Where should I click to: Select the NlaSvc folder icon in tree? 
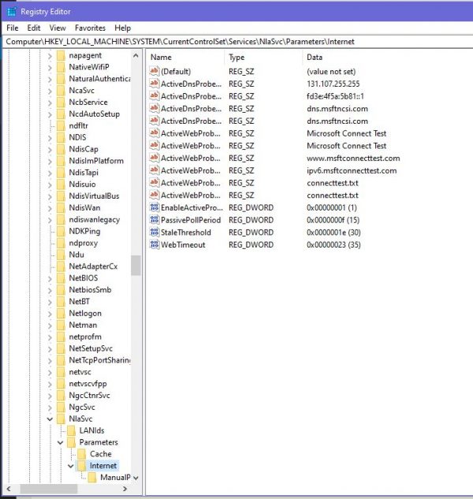coord(61,419)
